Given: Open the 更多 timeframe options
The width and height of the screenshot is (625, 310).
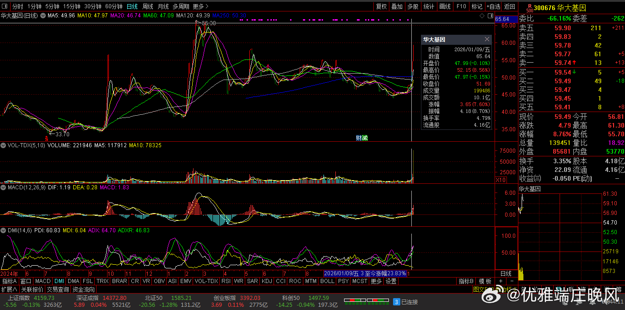Looking at the screenshot, I should [200, 6].
